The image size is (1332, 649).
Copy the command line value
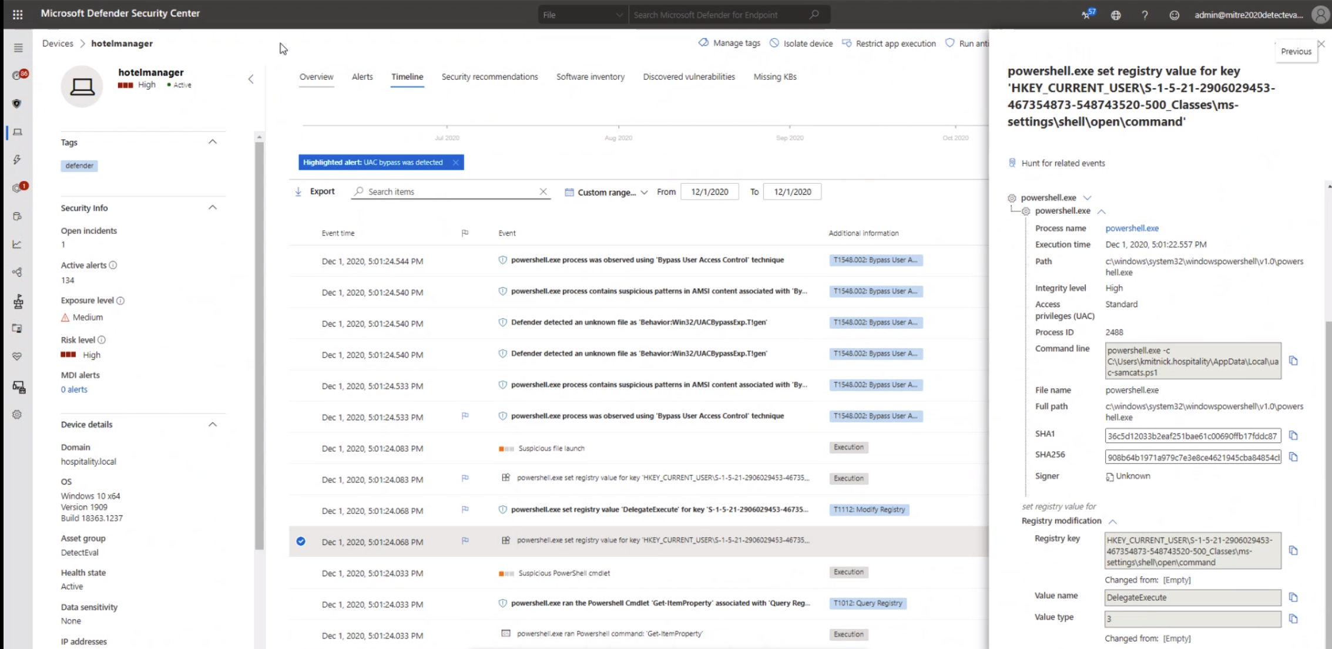pyautogui.click(x=1293, y=361)
